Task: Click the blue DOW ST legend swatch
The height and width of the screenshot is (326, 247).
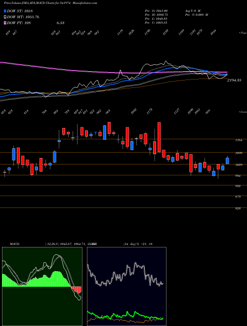Action: coord(5,11)
